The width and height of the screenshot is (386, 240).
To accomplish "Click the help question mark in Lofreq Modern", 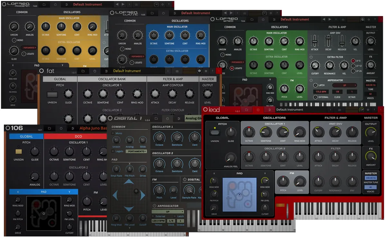I will click(x=168, y=4).
